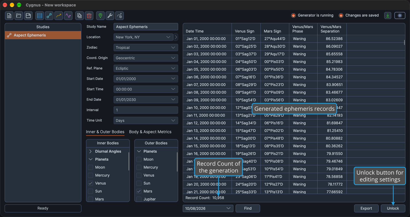
Task: Check the Mercury box under Outer Bodies
Action: 139,167
